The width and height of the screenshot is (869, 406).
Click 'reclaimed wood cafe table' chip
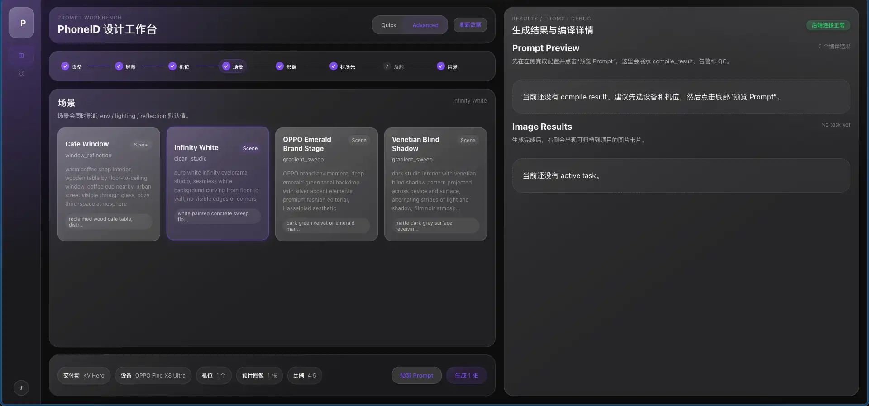tap(109, 222)
